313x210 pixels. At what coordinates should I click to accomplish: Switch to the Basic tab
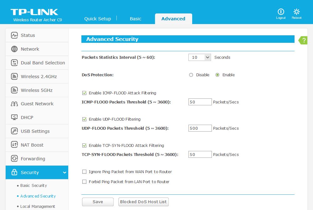pyautogui.click(x=136, y=19)
